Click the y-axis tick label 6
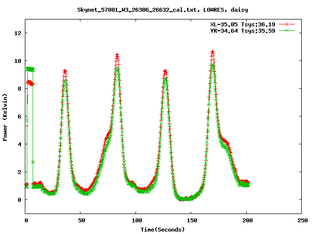Image resolution: width=312 pixels, height=234 pixels. [x=19, y=117]
